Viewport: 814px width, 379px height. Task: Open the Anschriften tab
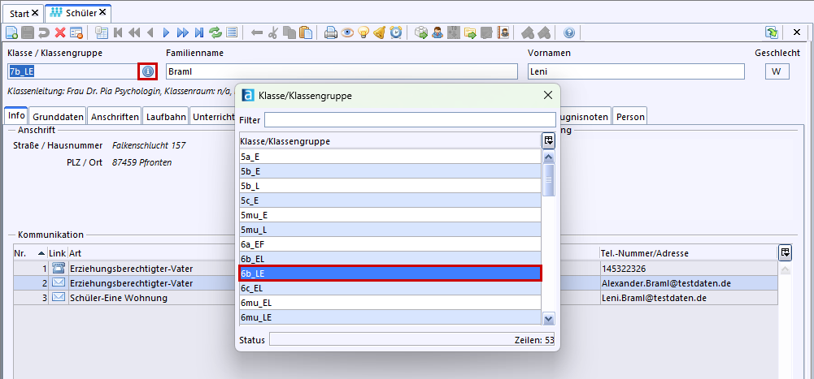(x=115, y=117)
